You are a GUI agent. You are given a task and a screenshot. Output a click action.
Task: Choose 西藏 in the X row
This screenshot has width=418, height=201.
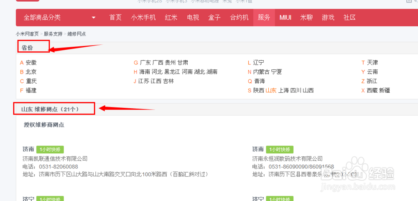[x=372, y=90]
